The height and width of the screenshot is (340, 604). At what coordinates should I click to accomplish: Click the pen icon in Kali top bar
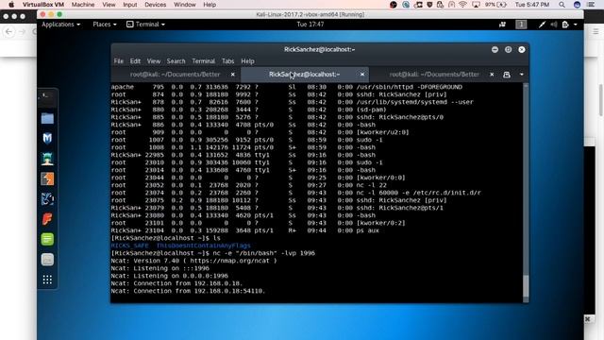point(542,25)
